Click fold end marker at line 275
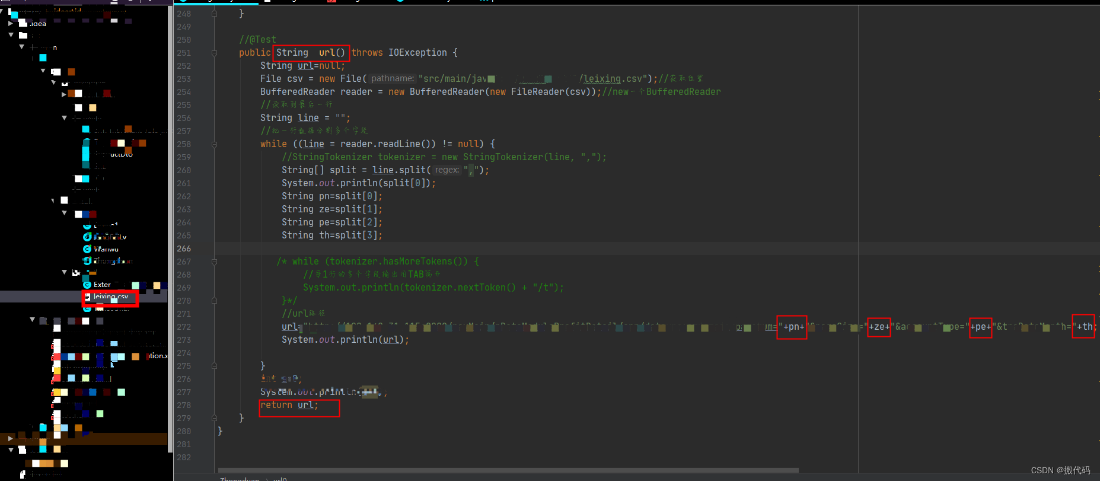The width and height of the screenshot is (1100, 481). [214, 366]
